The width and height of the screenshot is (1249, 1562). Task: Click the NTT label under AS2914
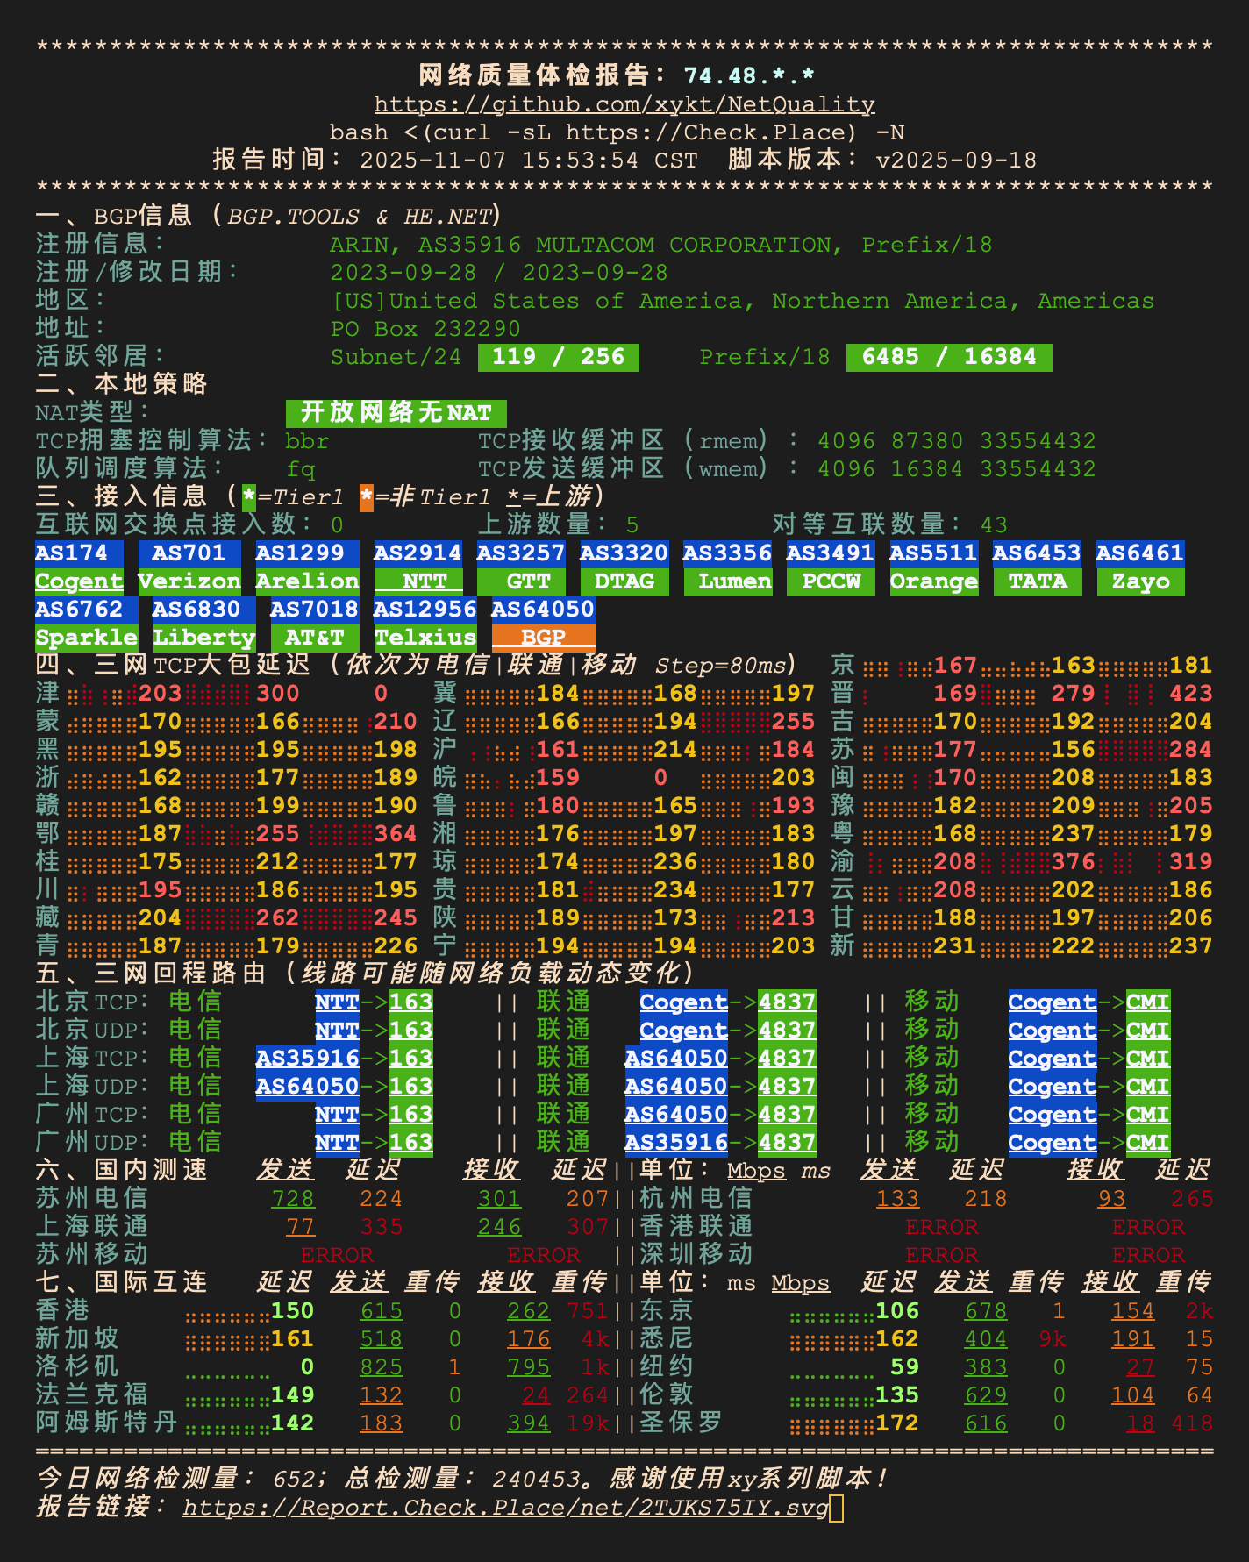click(418, 581)
